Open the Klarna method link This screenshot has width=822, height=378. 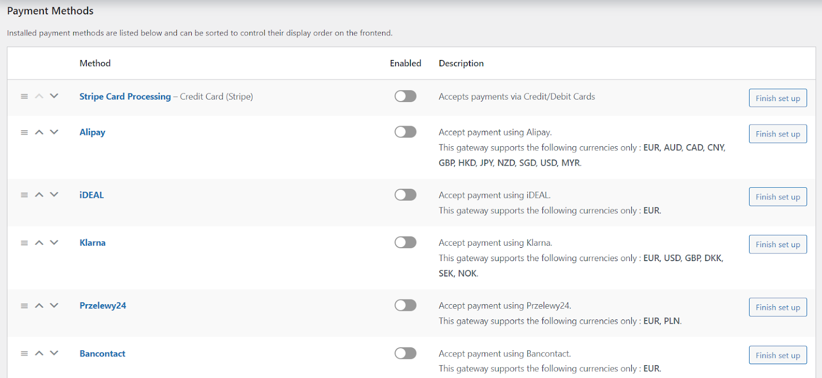click(92, 243)
